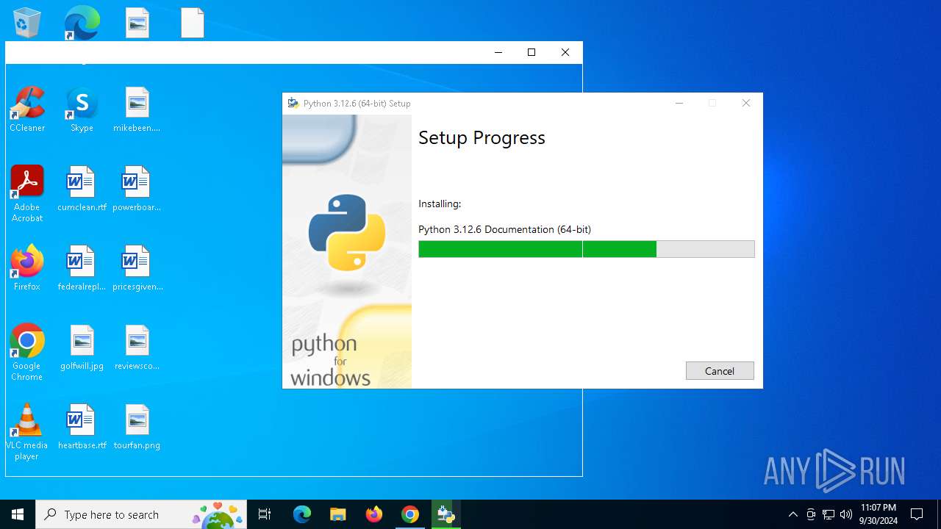Select the unlabeled image file at desktop top
Viewport: 941px width, 529px height.
137,23
